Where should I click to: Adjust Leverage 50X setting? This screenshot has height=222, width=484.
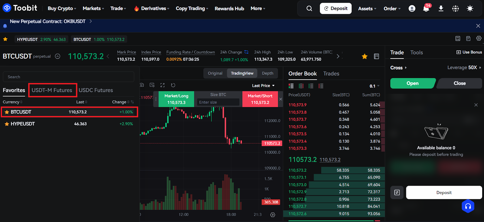[x=464, y=67]
